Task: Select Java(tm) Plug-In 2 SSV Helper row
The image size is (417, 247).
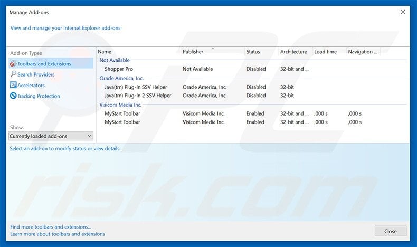Action: pos(138,96)
